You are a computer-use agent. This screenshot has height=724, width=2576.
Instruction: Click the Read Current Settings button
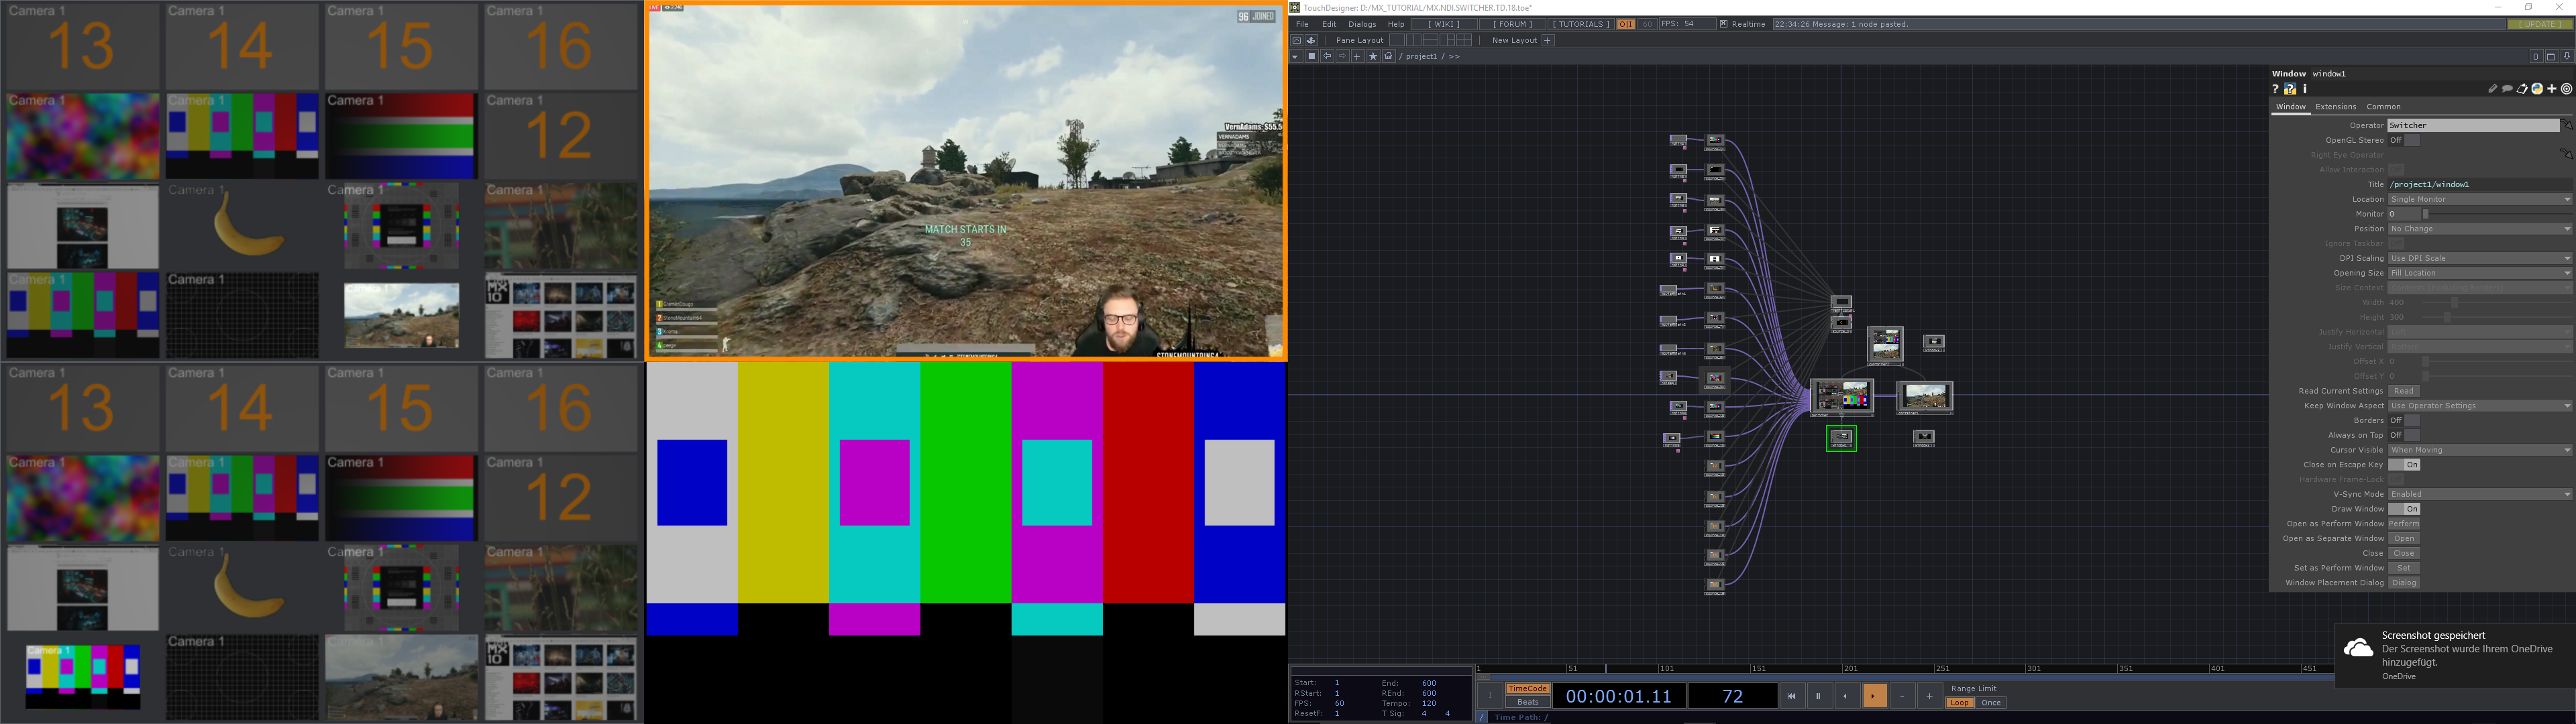tap(2404, 391)
